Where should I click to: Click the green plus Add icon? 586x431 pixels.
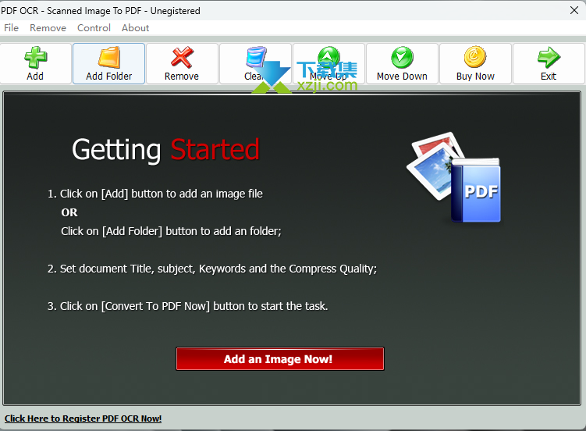coord(36,58)
